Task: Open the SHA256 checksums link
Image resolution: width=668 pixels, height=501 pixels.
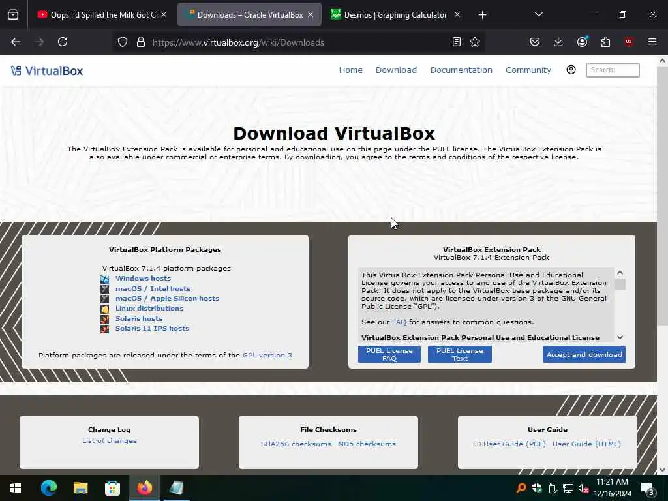Action: (296, 444)
